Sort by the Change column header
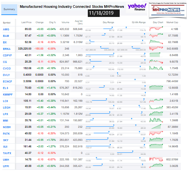This screenshot has width=187, height=176. pos(39,22)
